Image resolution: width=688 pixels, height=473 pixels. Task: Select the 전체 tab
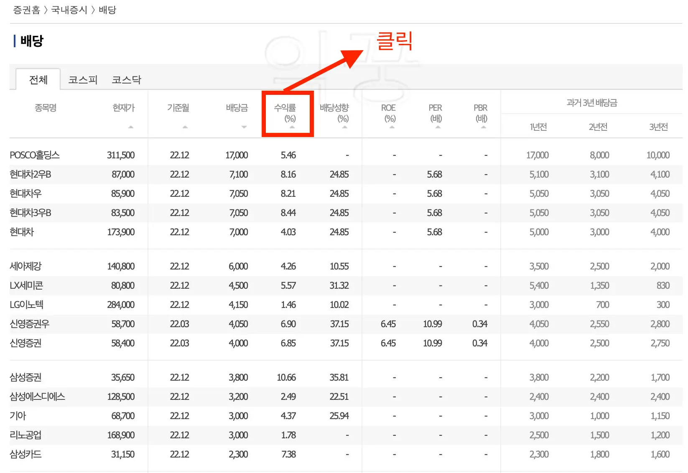[38, 79]
